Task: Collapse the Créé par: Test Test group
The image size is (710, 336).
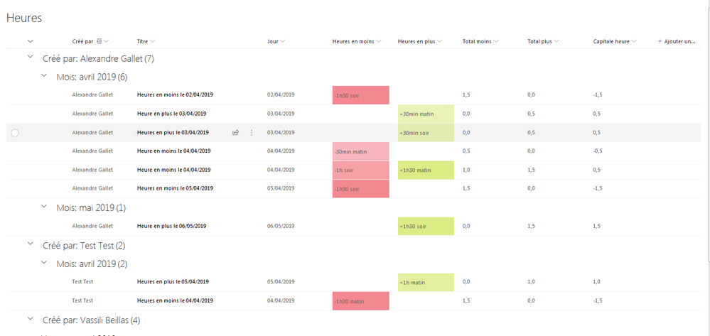Action: 31,244
